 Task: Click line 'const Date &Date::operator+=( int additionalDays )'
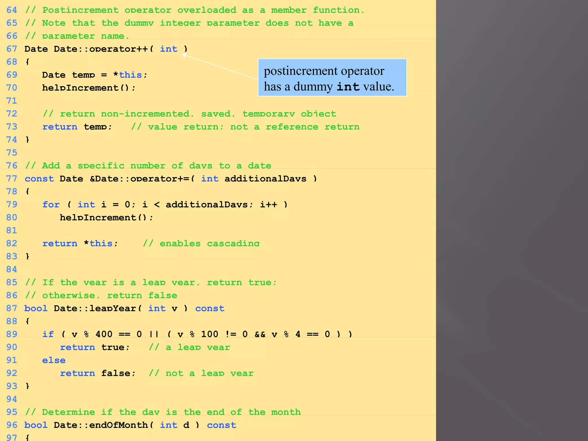pyautogui.click(x=171, y=179)
